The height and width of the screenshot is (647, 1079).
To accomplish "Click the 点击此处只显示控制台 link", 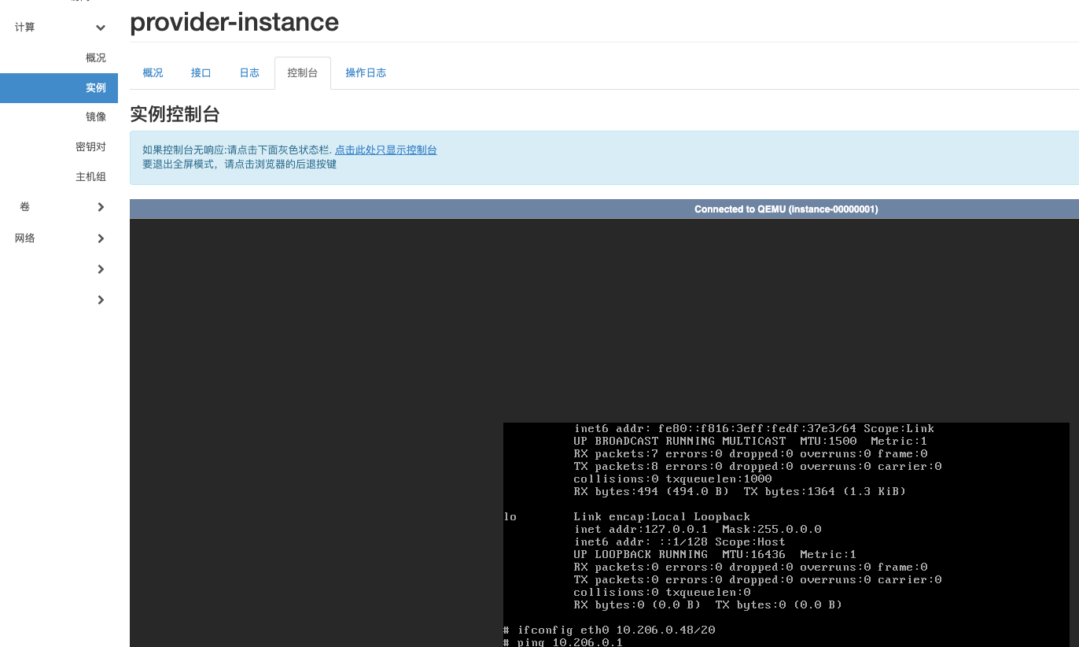I will tap(386, 150).
